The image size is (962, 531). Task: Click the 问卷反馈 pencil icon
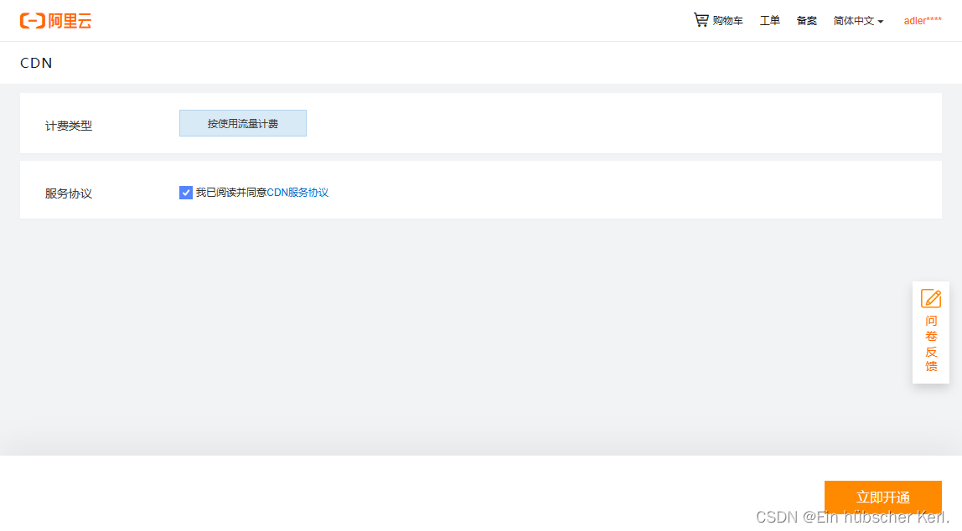931,298
